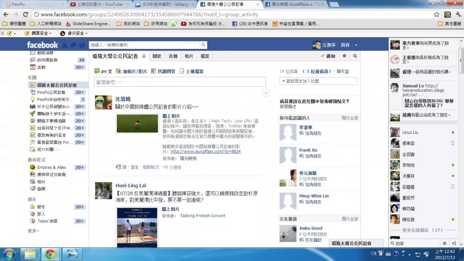
Task: Click the chat sidebar scrollbar
Action: 461,60
